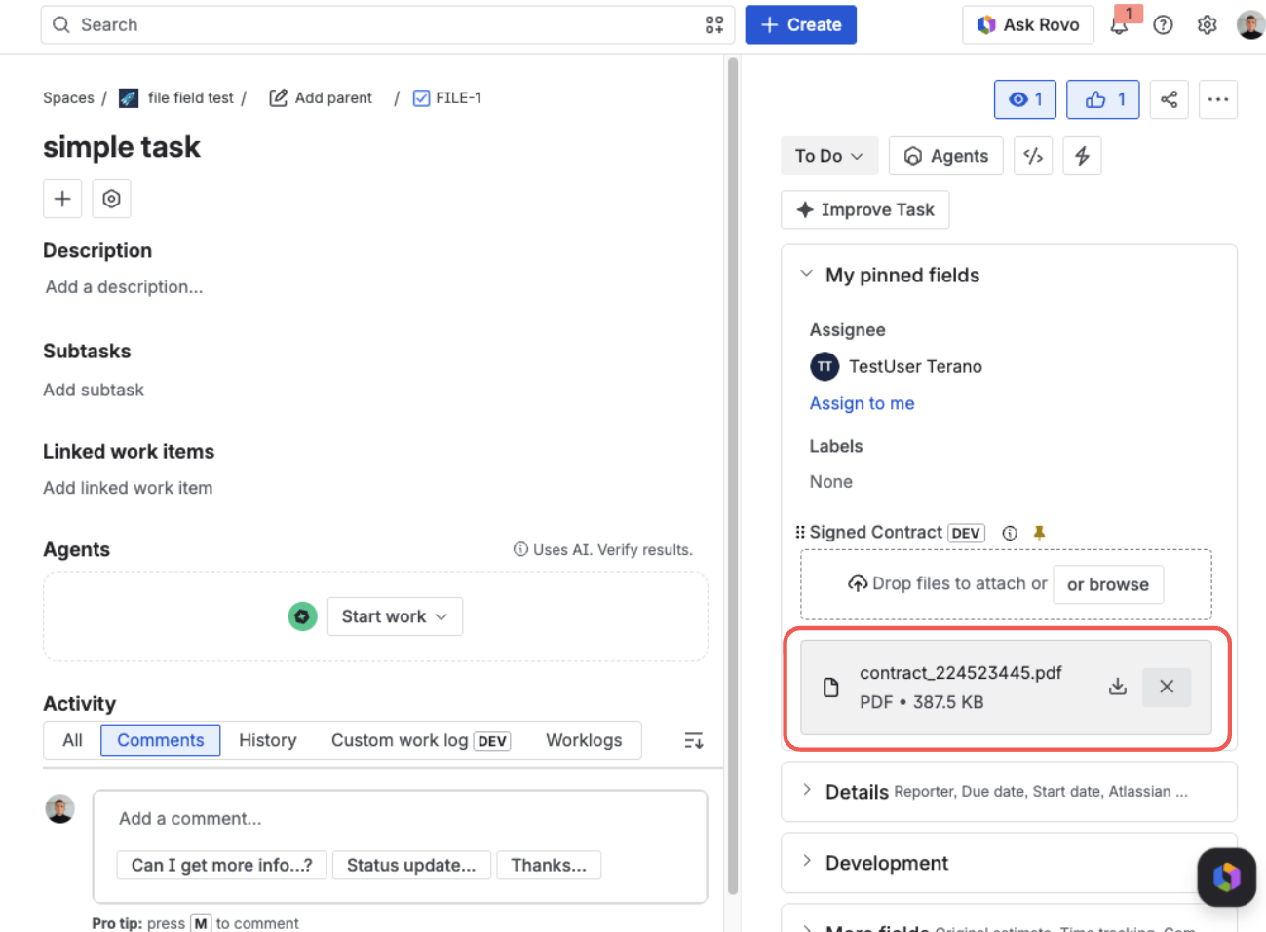Screen dimensions: 1266x932
Task: Click the Add a comment field
Action: 400,818
